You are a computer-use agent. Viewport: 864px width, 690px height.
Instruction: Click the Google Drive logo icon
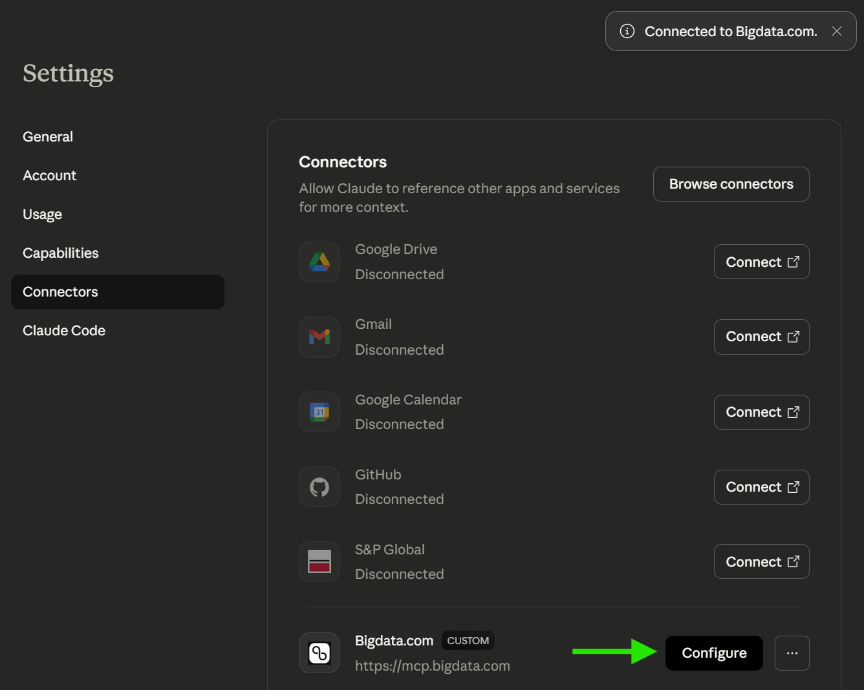(319, 262)
